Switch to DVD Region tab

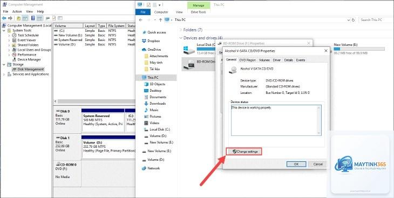coord(248,60)
